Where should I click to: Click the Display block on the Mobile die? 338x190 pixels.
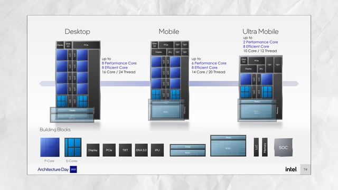pyautogui.click(x=158, y=52)
